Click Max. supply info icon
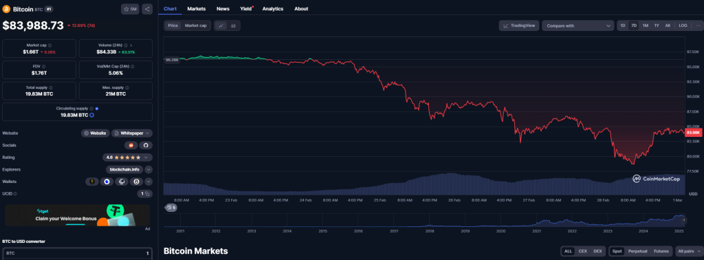Viewport: 704px width, 260px height. [126, 87]
